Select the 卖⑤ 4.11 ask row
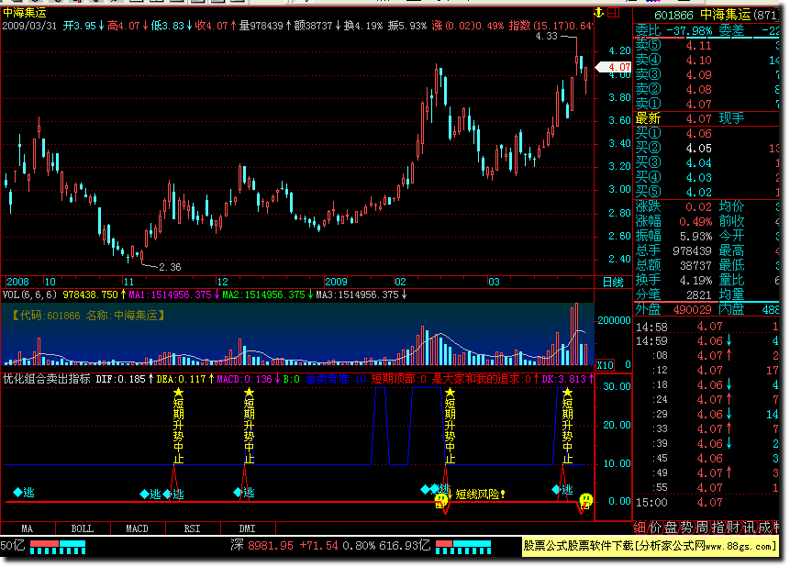The width and height of the screenshot is (790, 567). (x=707, y=45)
